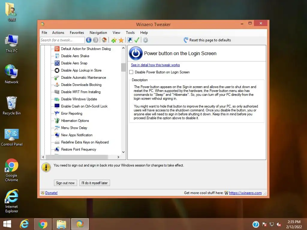The width and height of the screenshot is (307, 230).
Task: Click the large Power button header icon
Action: (x=136, y=53)
